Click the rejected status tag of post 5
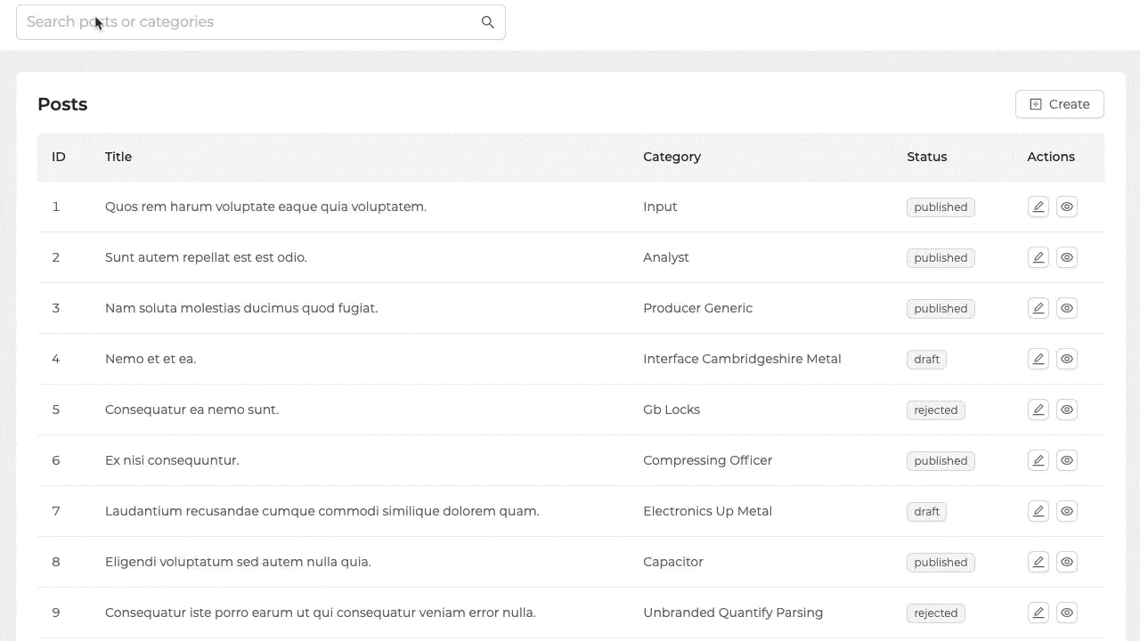Screen dimensions: 1140x641 [x=935, y=410]
